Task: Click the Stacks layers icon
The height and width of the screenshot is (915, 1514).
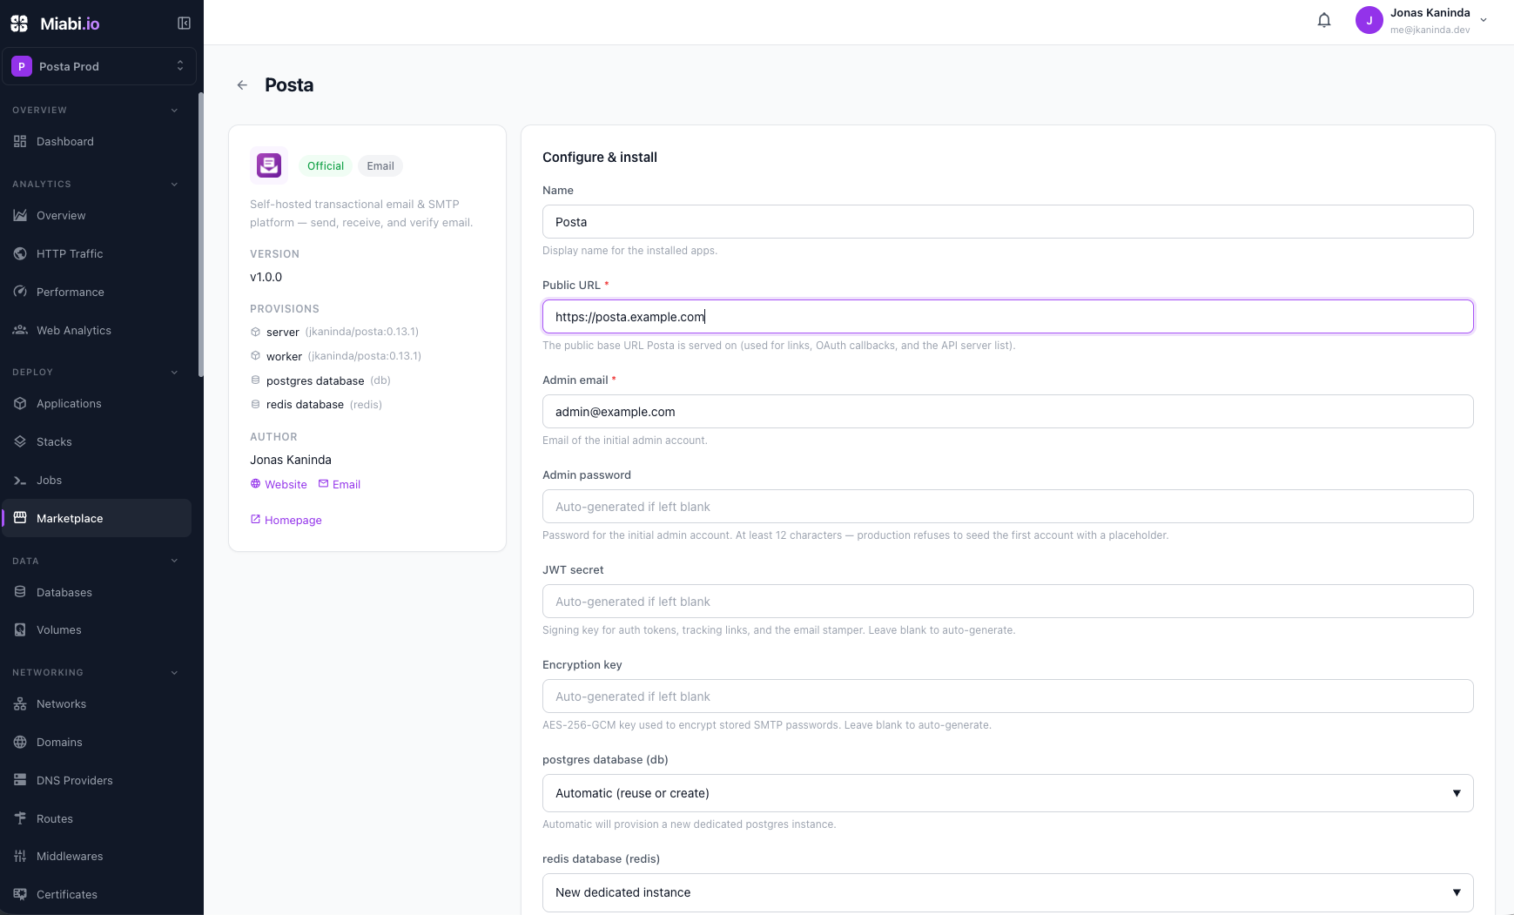Action: point(20,441)
